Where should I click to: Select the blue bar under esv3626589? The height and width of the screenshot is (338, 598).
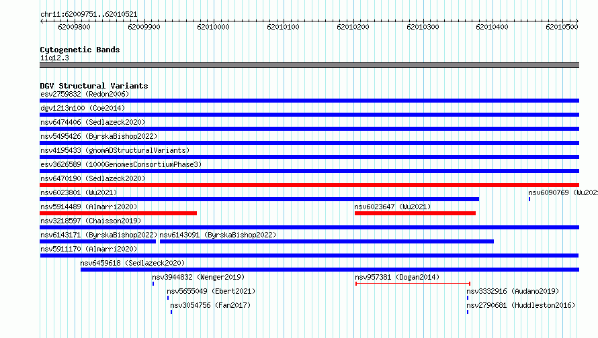pos(309,171)
